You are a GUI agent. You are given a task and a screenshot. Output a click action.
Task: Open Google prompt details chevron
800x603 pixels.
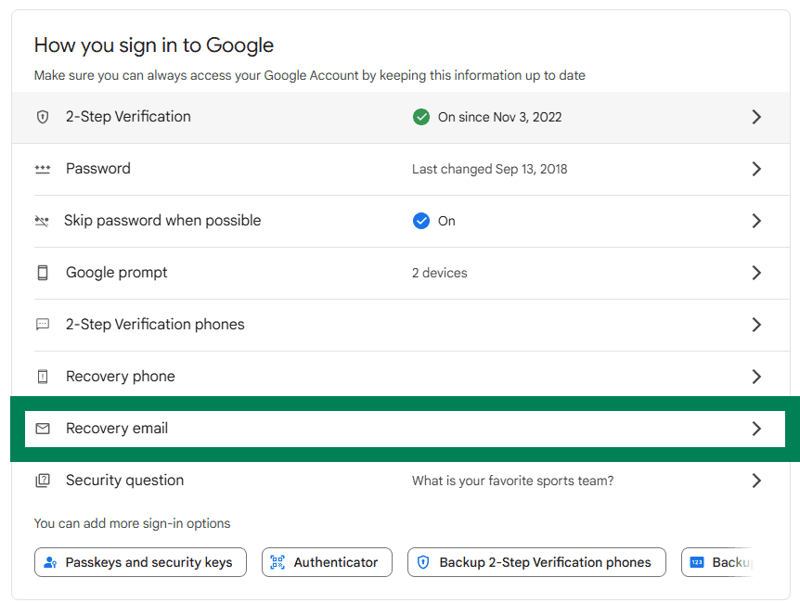tap(756, 273)
